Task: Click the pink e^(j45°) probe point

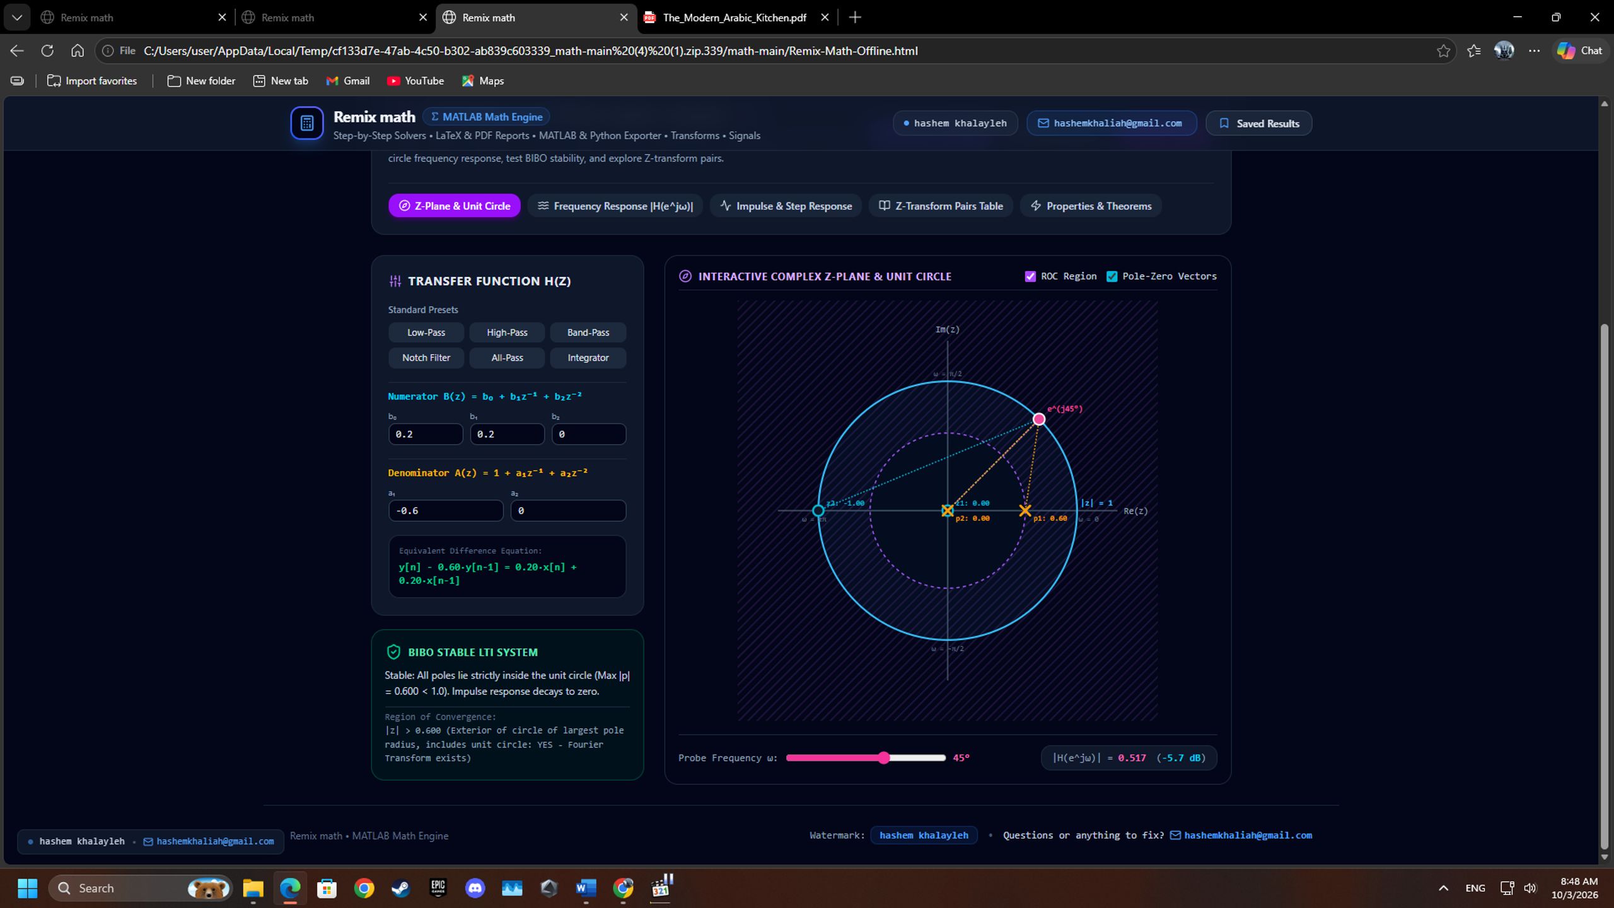Action: [x=1039, y=419]
